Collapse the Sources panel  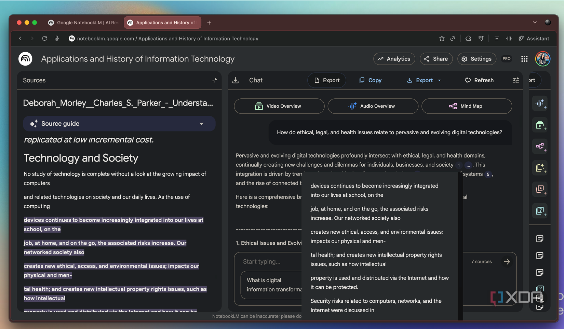tap(215, 80)
